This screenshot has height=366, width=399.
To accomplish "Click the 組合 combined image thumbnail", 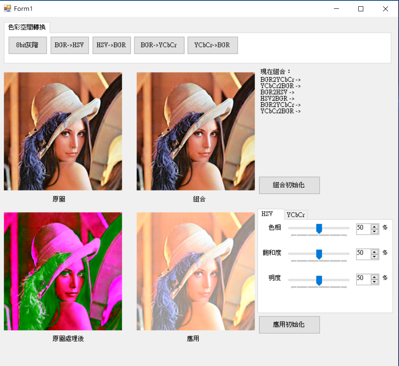I will (196, 131).
